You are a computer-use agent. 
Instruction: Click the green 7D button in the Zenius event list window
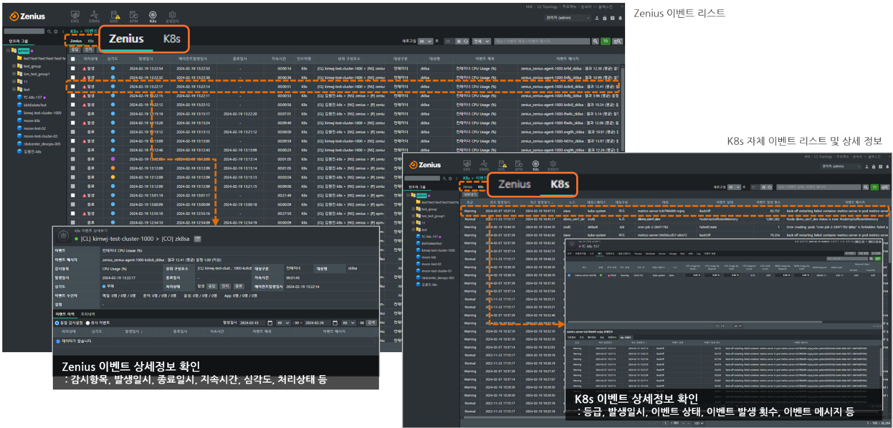[x=605, y=41]
